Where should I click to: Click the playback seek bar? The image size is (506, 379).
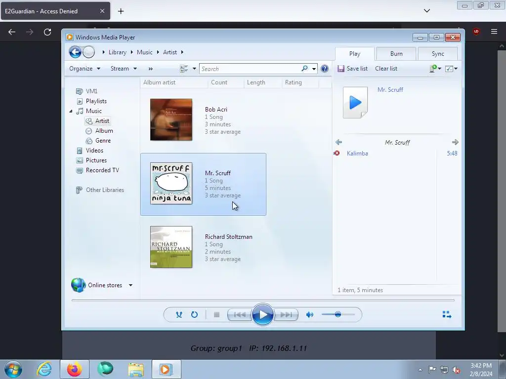tap(263, 300)
